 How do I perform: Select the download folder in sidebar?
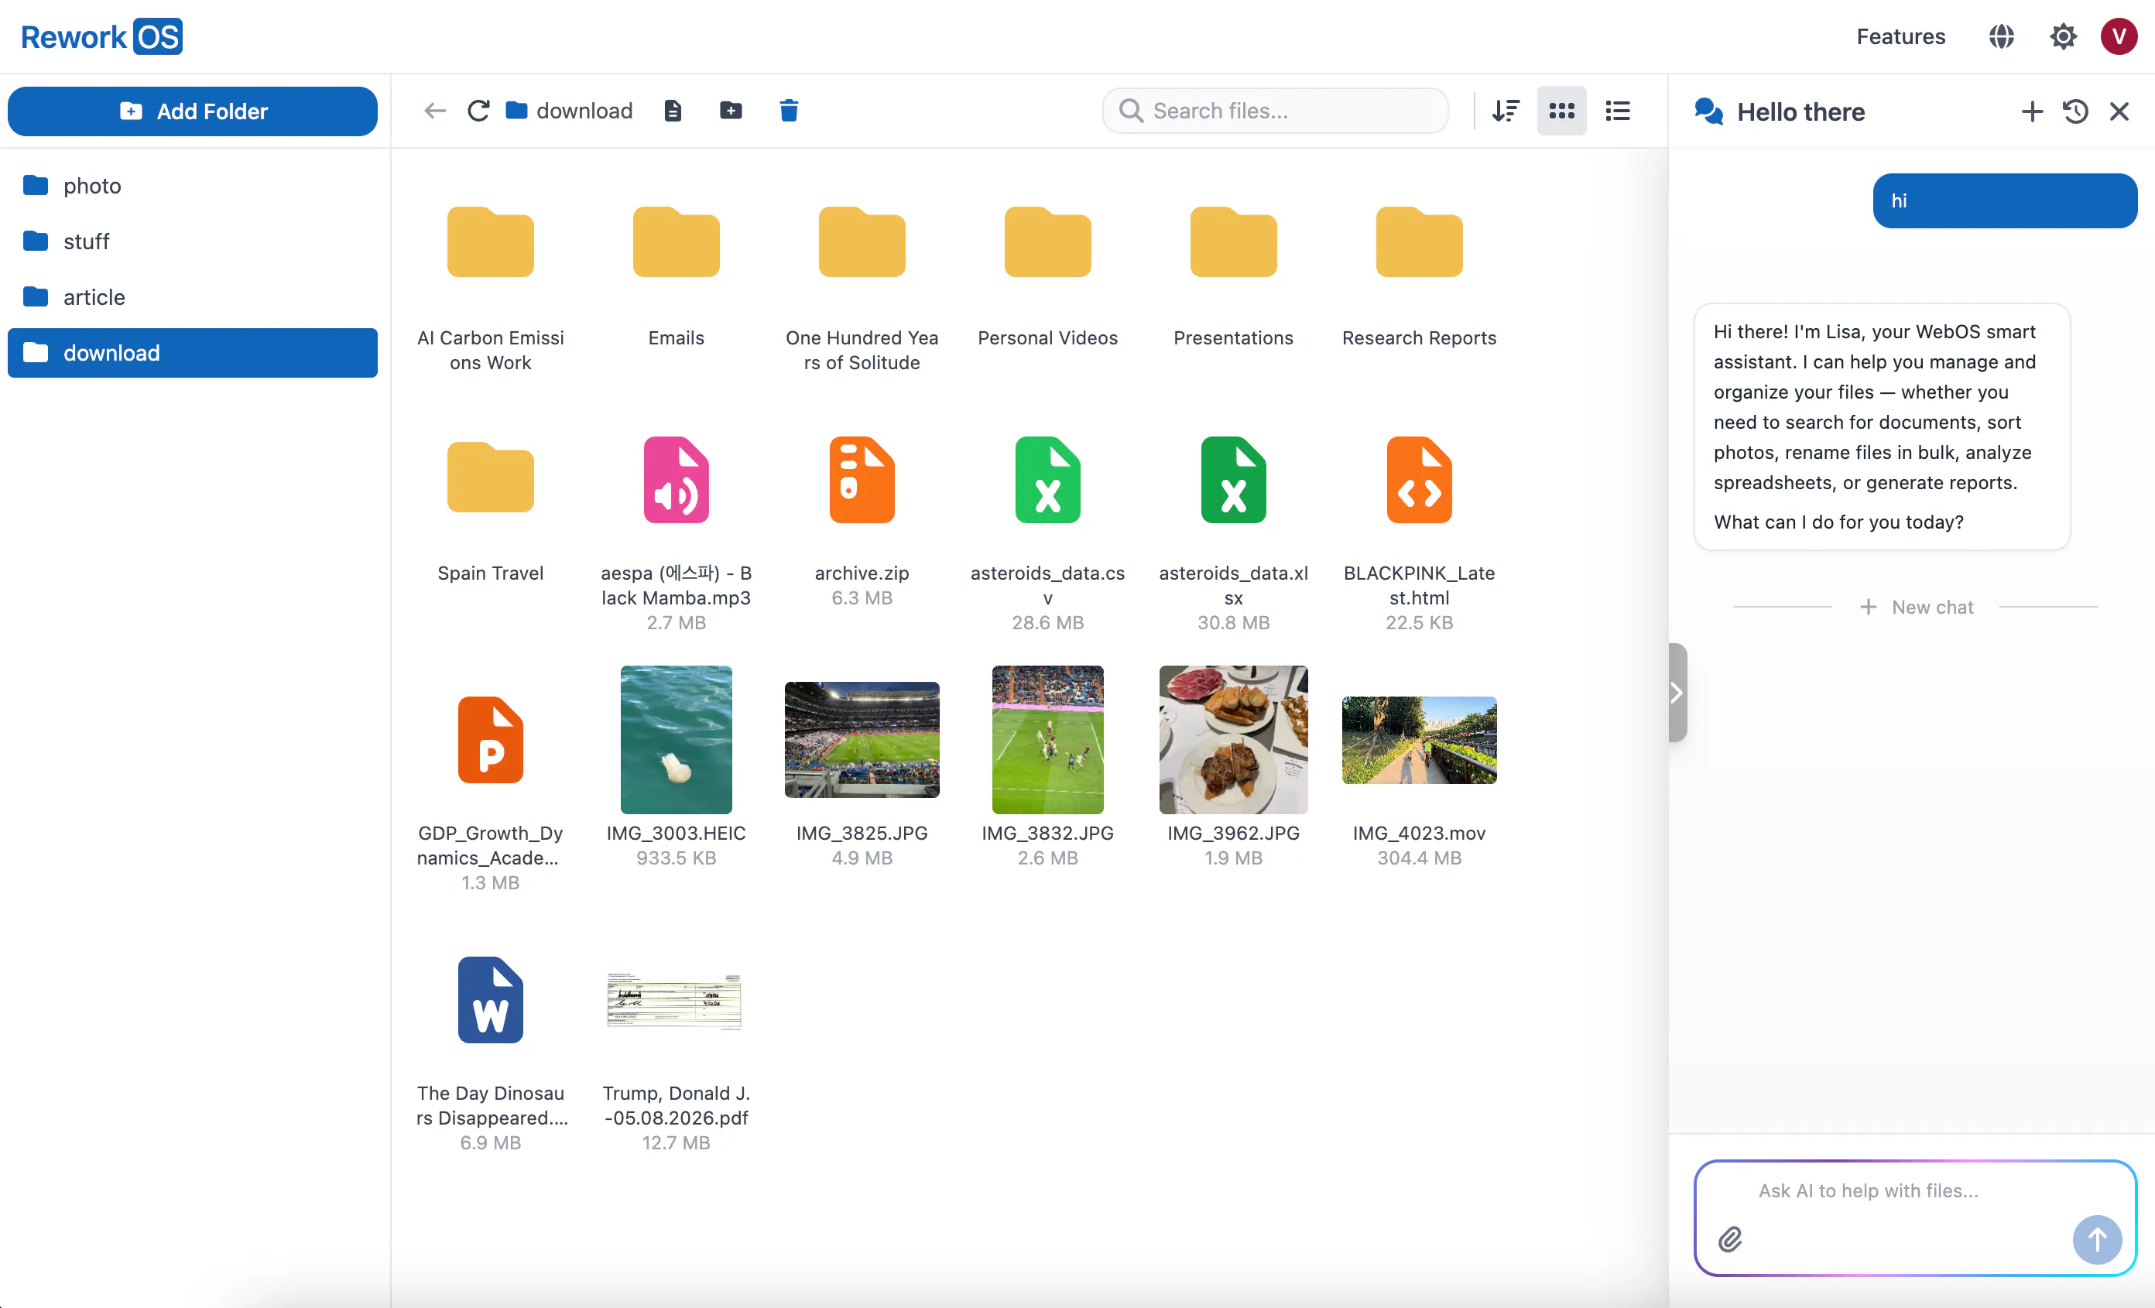point(193,353)
